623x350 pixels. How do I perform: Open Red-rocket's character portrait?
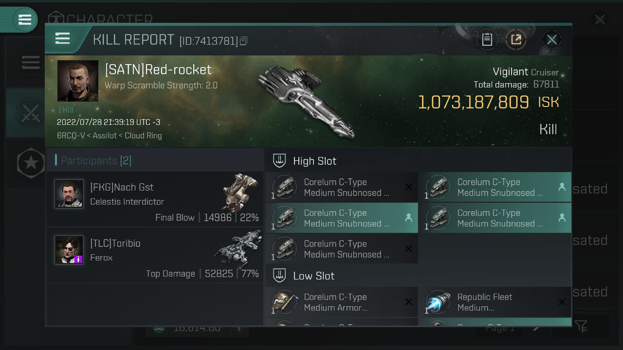78,81
